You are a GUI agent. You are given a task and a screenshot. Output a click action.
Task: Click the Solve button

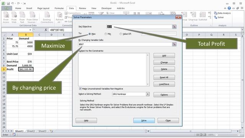tap(144, 120)
